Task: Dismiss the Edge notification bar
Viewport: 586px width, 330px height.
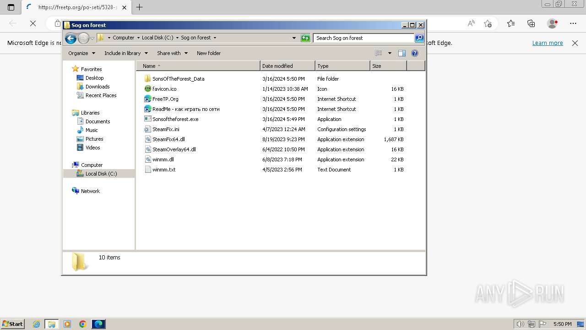Action: pyautogui.click(x=575, y=43)
